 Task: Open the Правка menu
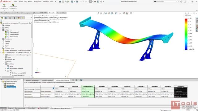point(21,2)
